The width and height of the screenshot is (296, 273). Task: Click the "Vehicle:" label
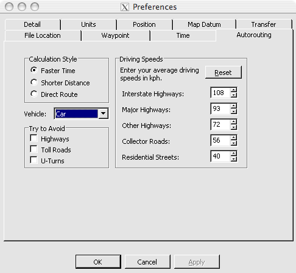[35, 114]
